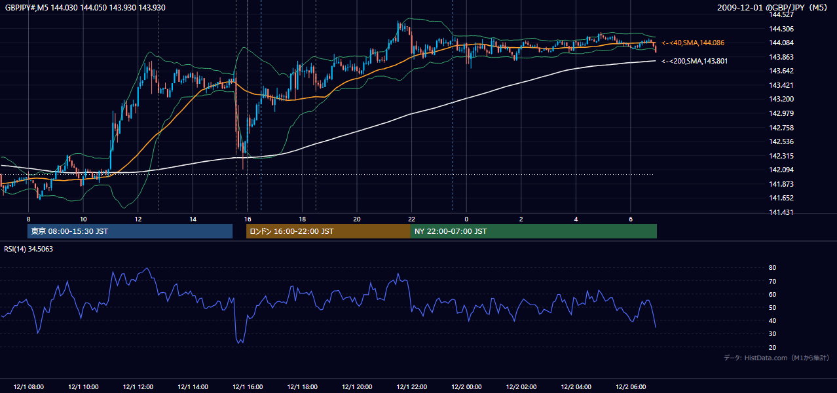The height and width of the screenshot is (393, 837).
Task: Click RSI scale label 50
Action: tap(773, 307)
